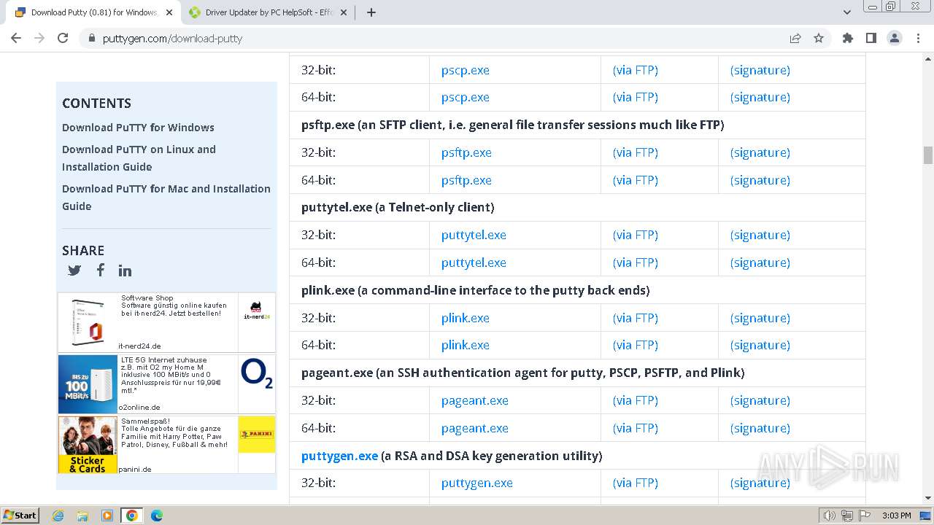The height and width of the screenshot is (525, 934).
Task: Open the Panini Sticker & Cards ad
Action: click(x=166, y=445)
